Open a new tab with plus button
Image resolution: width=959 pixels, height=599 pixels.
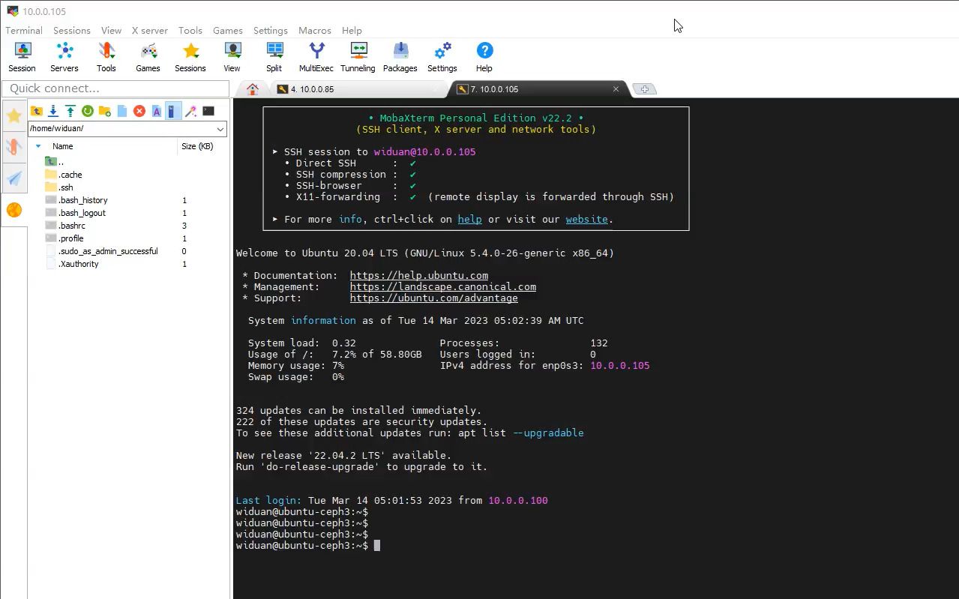point(644,88)
